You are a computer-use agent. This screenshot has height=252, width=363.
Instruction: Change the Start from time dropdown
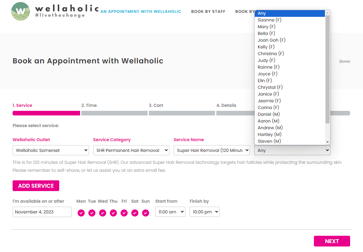170,212
